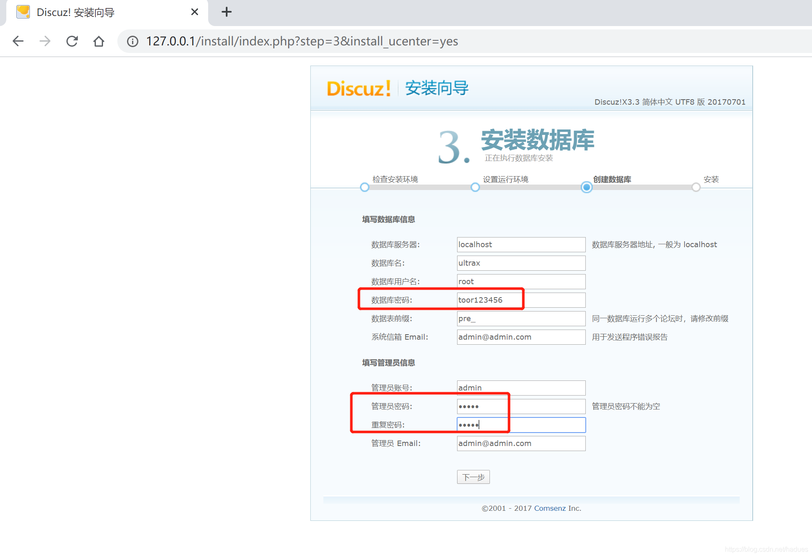The image size is (812, 557).
Task: Reload the install page
Action: click(72, 41)
